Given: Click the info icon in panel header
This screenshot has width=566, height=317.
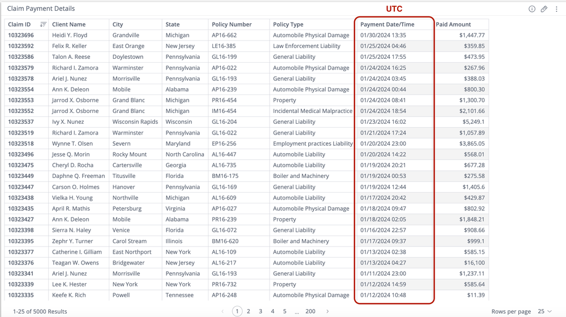Looking at the screenshot, I should point(532,9).
